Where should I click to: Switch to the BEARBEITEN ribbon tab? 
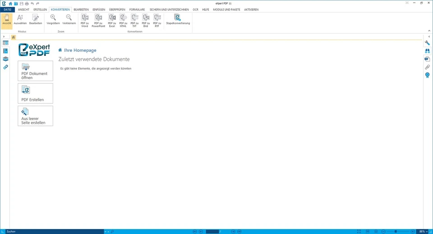[81, 9]
